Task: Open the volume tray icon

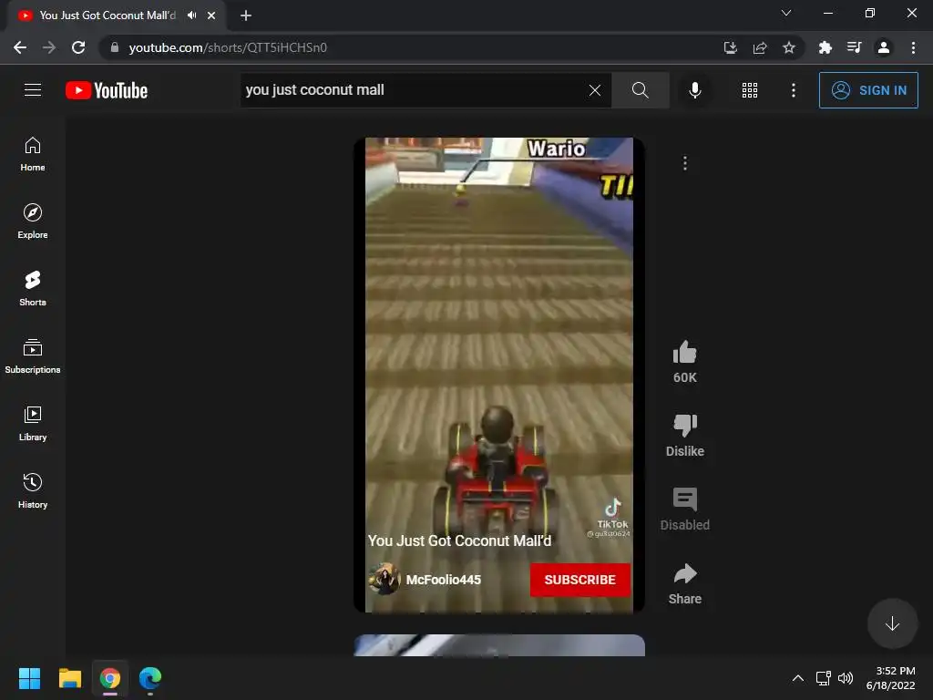Action: point(845,678)
